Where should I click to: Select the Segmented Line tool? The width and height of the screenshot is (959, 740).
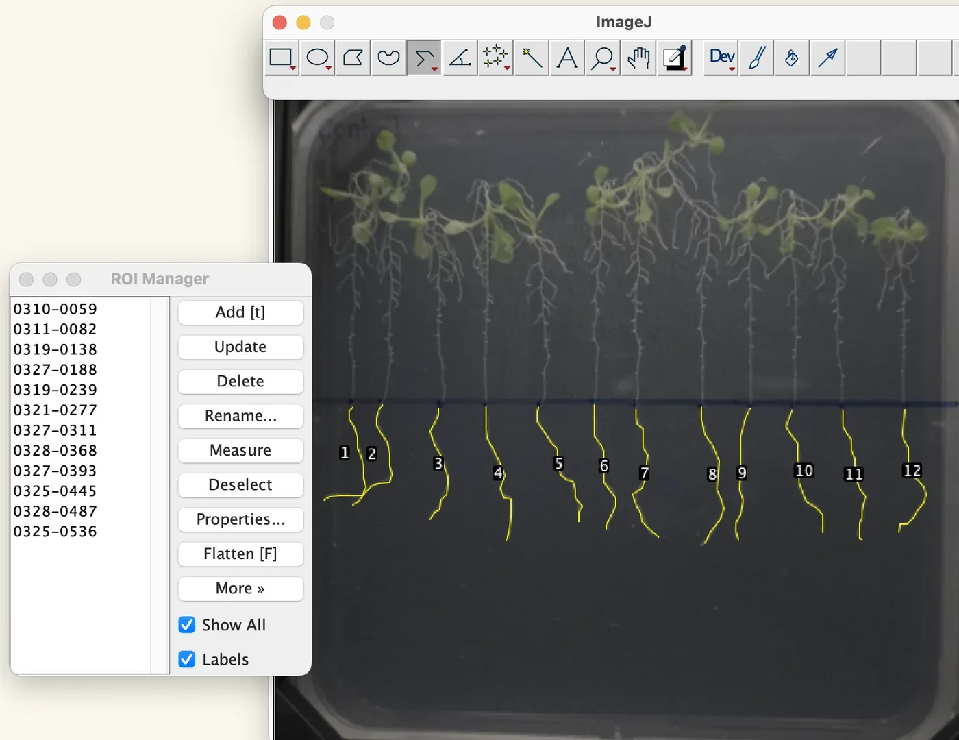tap(424, 58)
